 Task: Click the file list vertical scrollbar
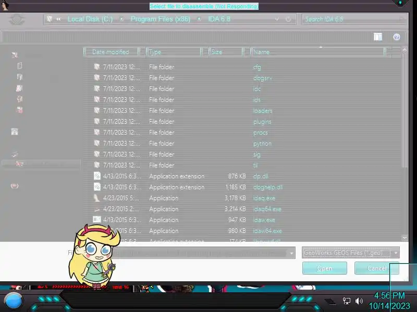(404, 111)
